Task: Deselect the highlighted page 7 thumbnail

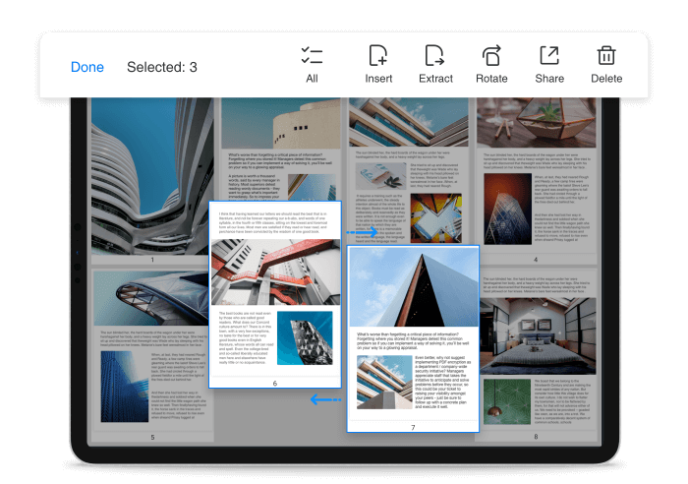Action: tap(414, 334)
